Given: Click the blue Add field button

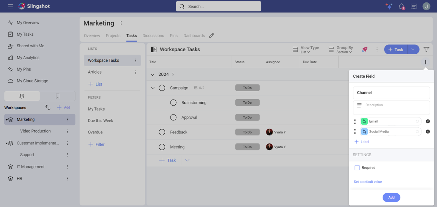Looking at the screenshot, I should 391,198.
